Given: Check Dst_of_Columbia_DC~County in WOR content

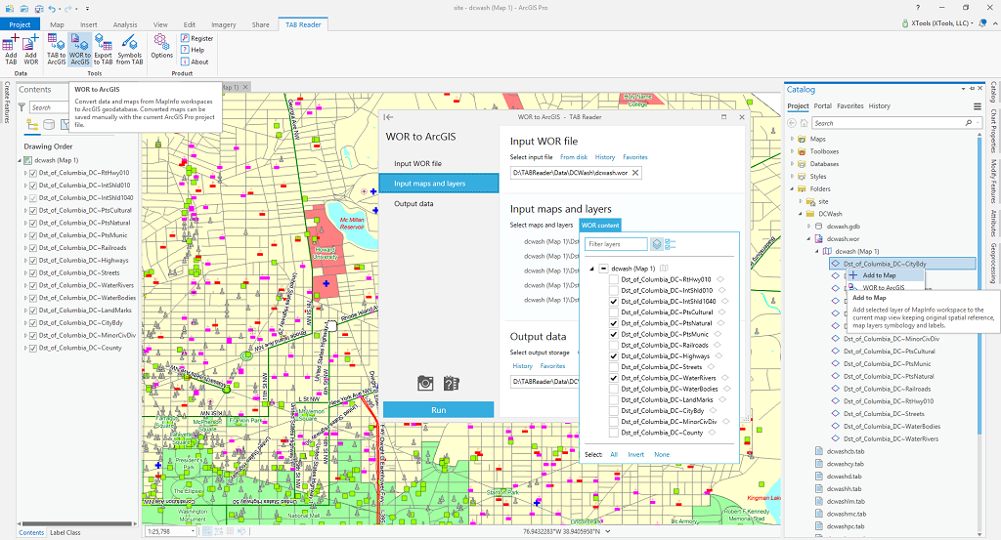Looking at the screenshot, I should (x=614, y=433).
